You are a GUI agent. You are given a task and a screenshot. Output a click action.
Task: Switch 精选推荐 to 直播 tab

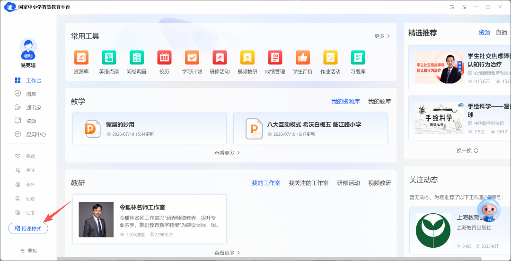502,33
